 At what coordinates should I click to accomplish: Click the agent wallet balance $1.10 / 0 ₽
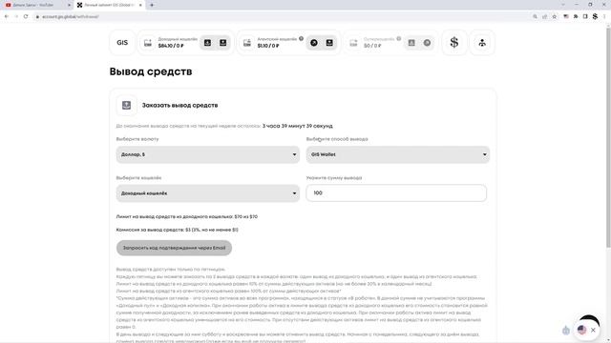pyautogui.click(x=268, y=46)
